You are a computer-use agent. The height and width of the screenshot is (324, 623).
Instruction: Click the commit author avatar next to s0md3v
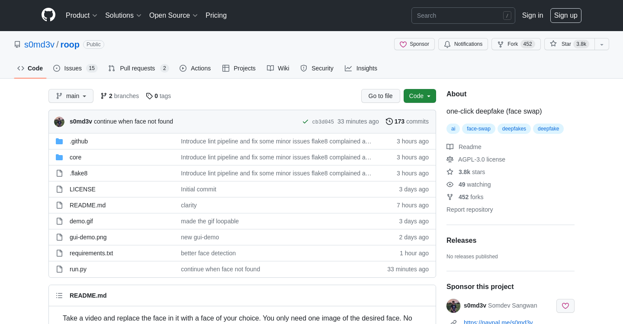coord(59,122)
